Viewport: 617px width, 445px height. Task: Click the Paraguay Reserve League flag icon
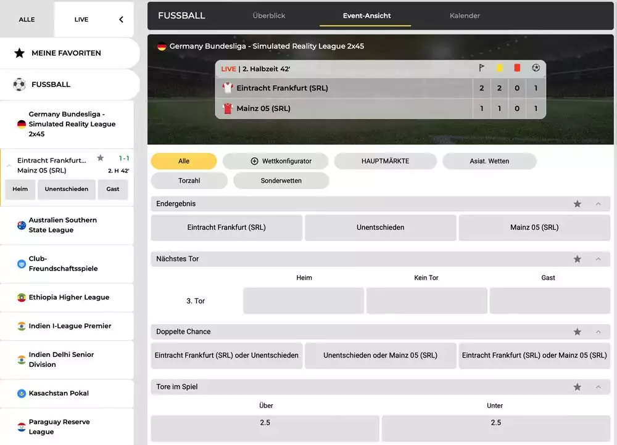click(22, 427)
